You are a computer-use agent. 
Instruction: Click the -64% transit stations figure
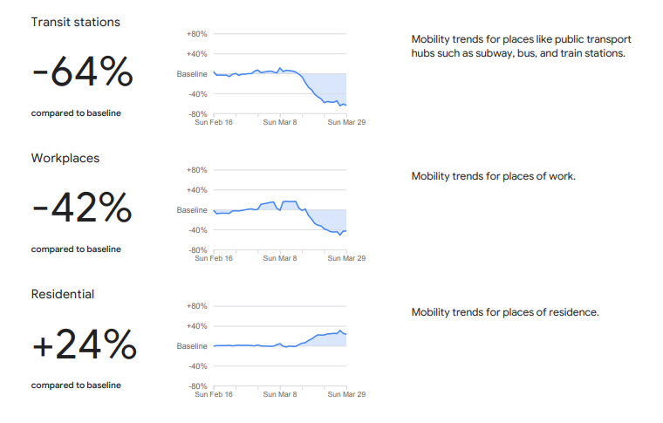(82, 72)
